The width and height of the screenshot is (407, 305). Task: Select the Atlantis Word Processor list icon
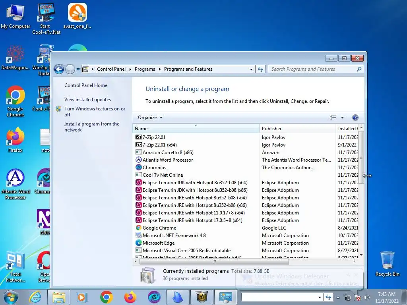(x=139, y=160)
